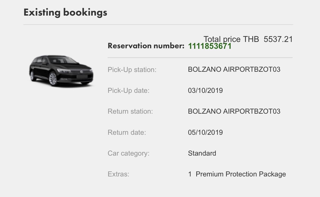
Task: Click the Pick-Up station label
Action: 132,70
